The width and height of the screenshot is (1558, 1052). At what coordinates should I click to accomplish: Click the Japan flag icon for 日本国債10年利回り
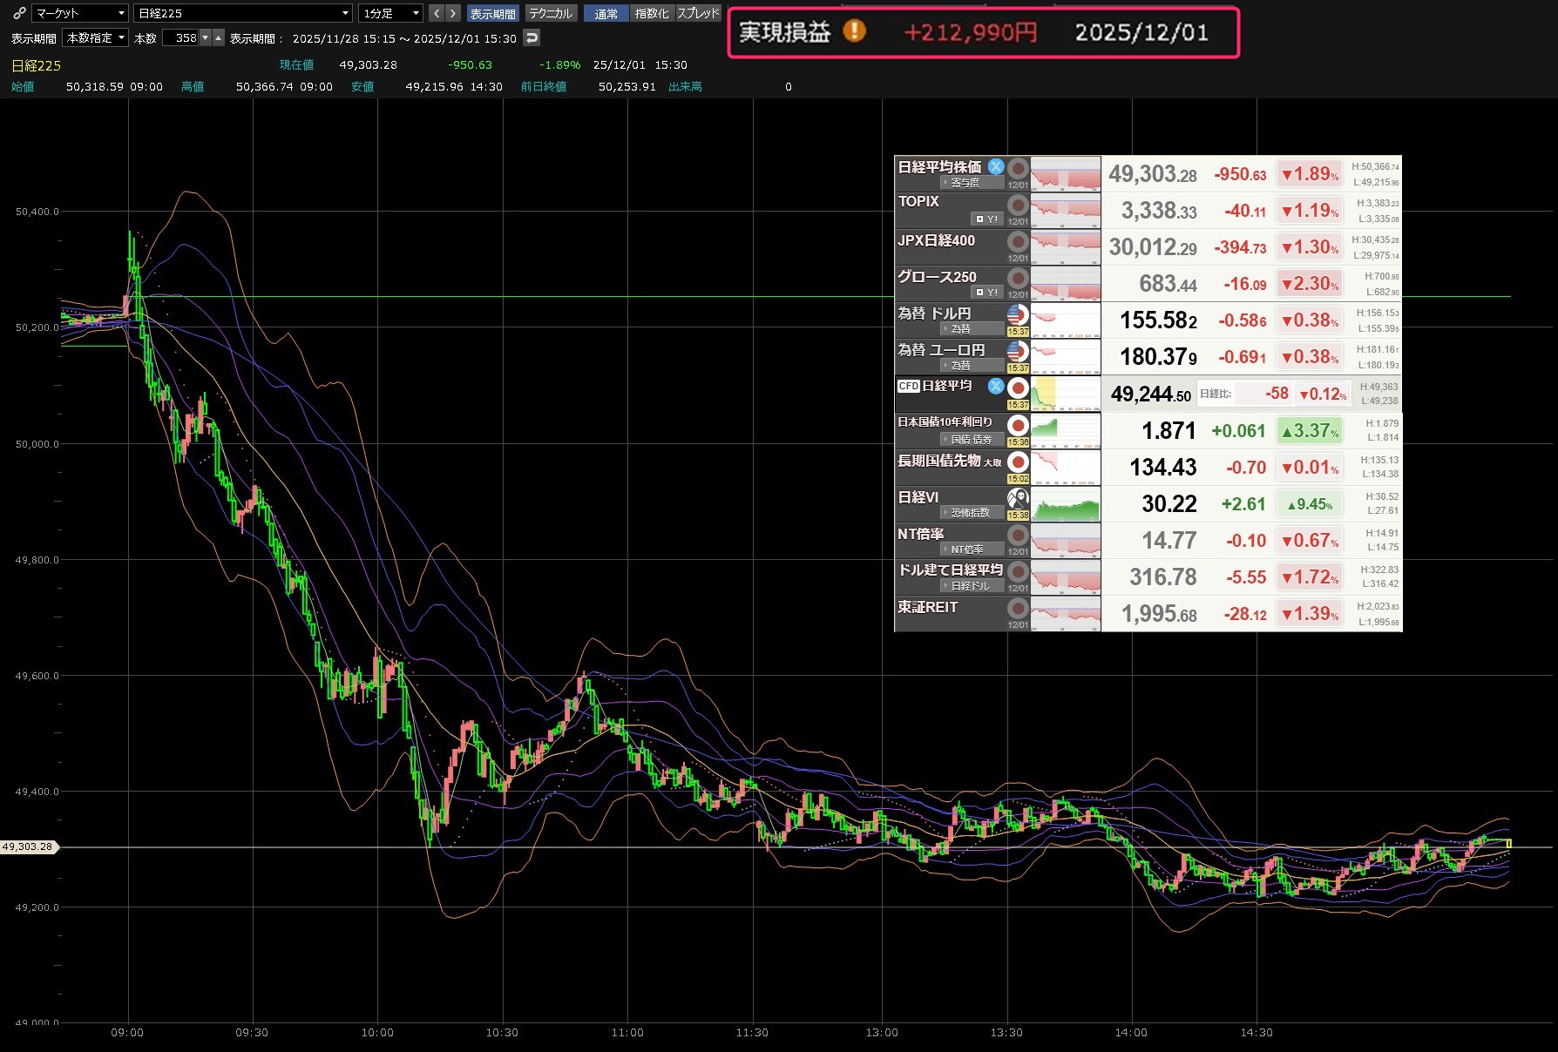pyautogui.click(x=1018, y=426)
